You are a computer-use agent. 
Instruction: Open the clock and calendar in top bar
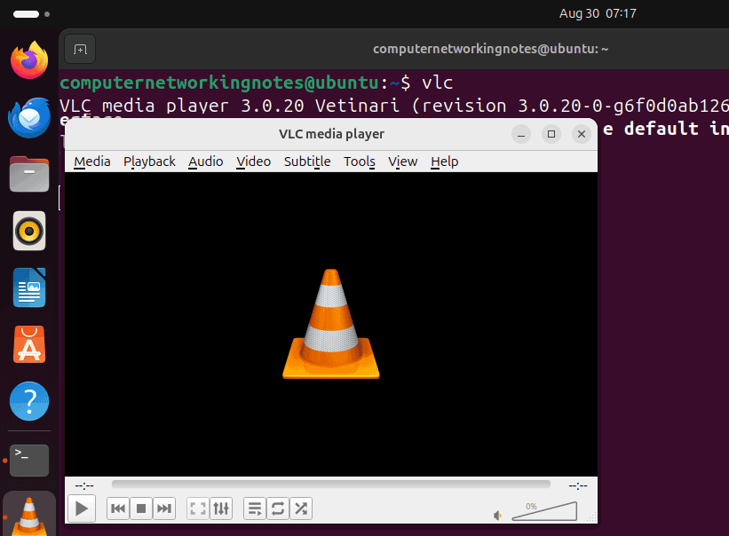click(x=598, y=13)
